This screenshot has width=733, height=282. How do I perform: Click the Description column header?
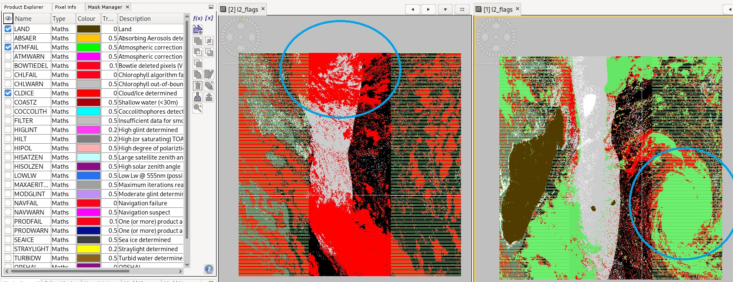pos(151,19)
